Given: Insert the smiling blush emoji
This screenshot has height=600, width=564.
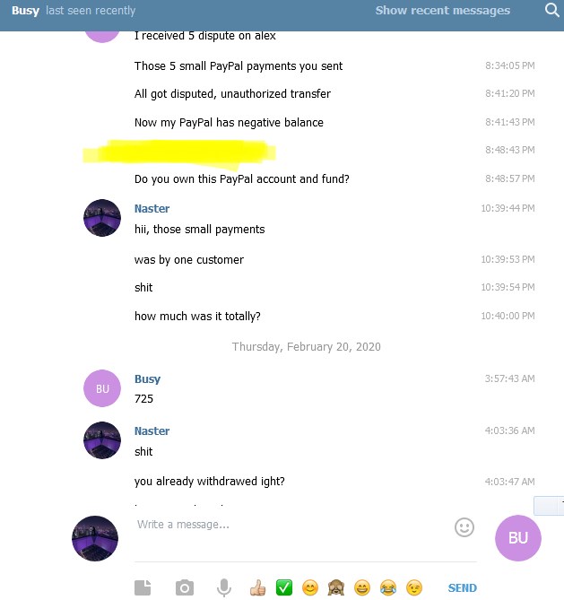Looking at the screenshot, I should [x=310, y=587].
